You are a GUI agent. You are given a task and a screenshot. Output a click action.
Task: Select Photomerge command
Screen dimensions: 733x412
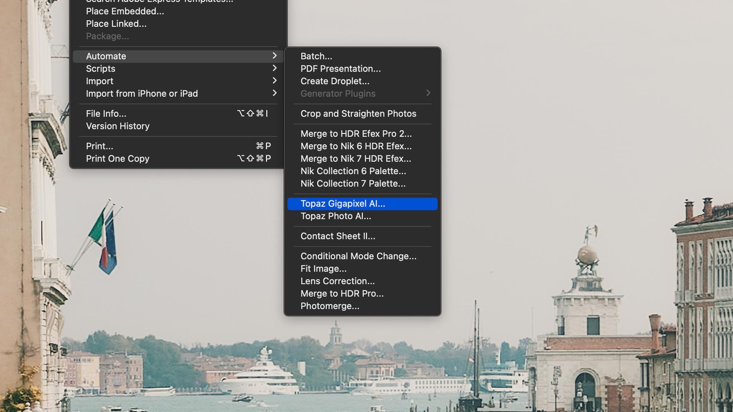[x=329, y=306]
